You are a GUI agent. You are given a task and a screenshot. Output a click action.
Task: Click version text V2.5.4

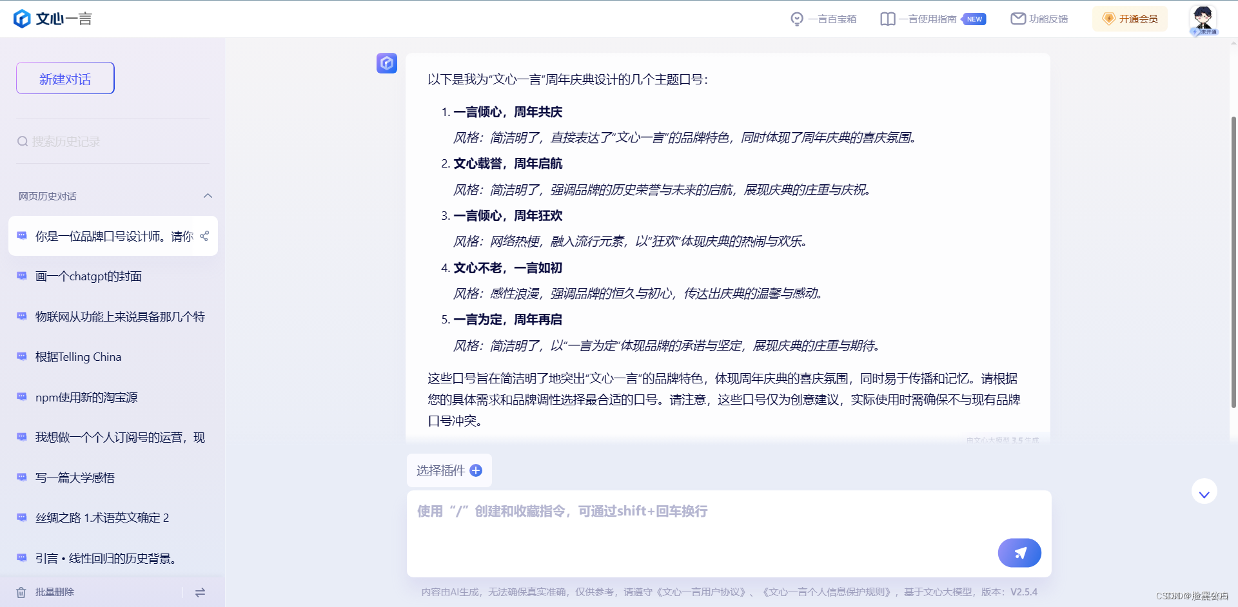point(1024,592)
